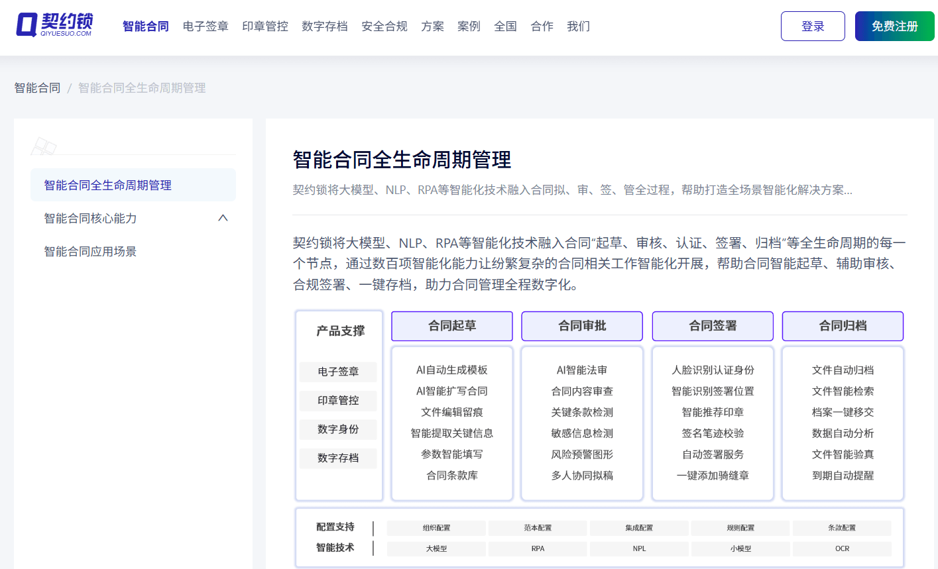
Task: Select 智能合同全生命周期管理 in the sidebar
Action: (x=133, y=185)
